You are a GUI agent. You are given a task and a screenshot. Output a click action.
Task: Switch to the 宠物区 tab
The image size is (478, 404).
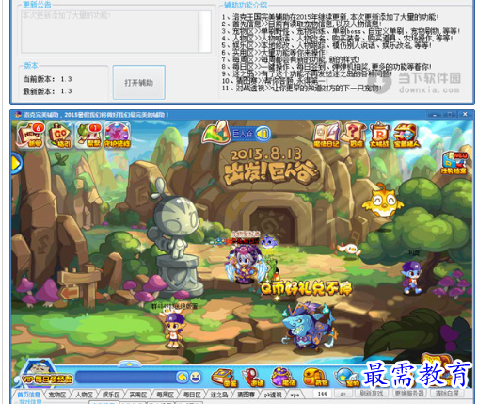click(57, 395)
